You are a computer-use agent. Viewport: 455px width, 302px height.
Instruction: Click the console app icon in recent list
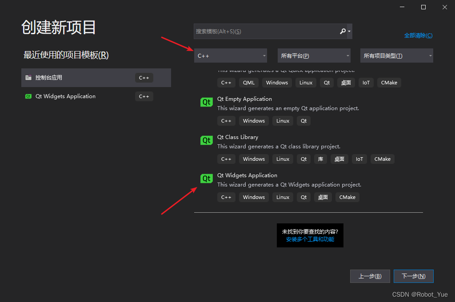pos(28,77)
